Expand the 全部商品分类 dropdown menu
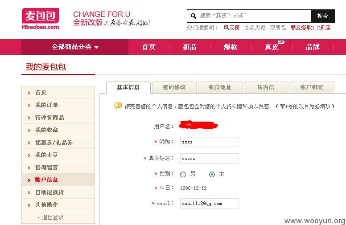The width and height of the screenshot is (346, 225). point(75,47)
